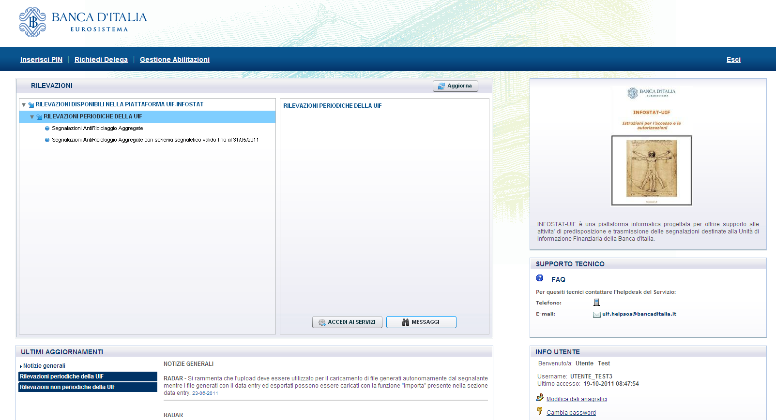Select Segnalazioni AntiRiciclaggio Aggregate con schema valido fino 31/05/2011
776x420 pixels.
[x=155, y=140]
